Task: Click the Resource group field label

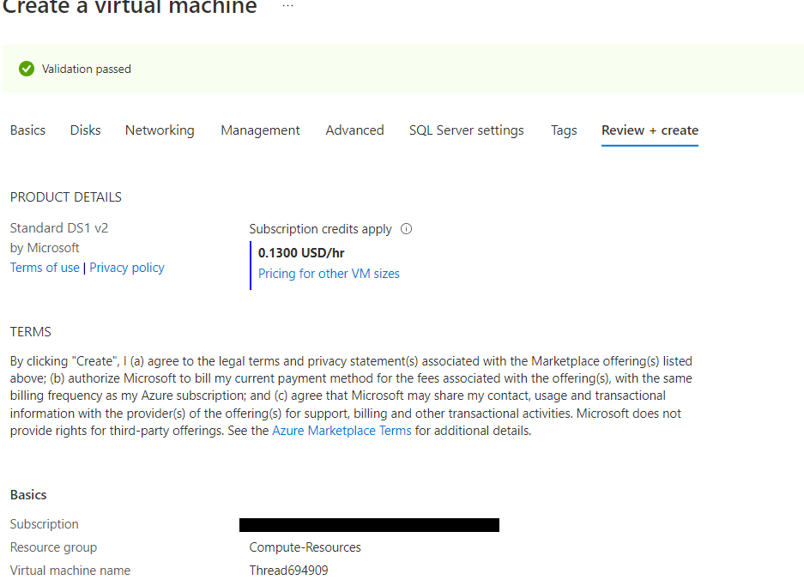Action: [x=53, y=547]
